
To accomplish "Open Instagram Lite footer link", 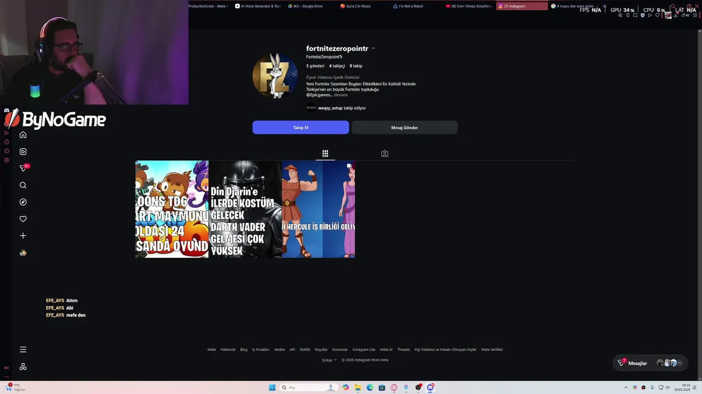I will click(x=364, y=350).
